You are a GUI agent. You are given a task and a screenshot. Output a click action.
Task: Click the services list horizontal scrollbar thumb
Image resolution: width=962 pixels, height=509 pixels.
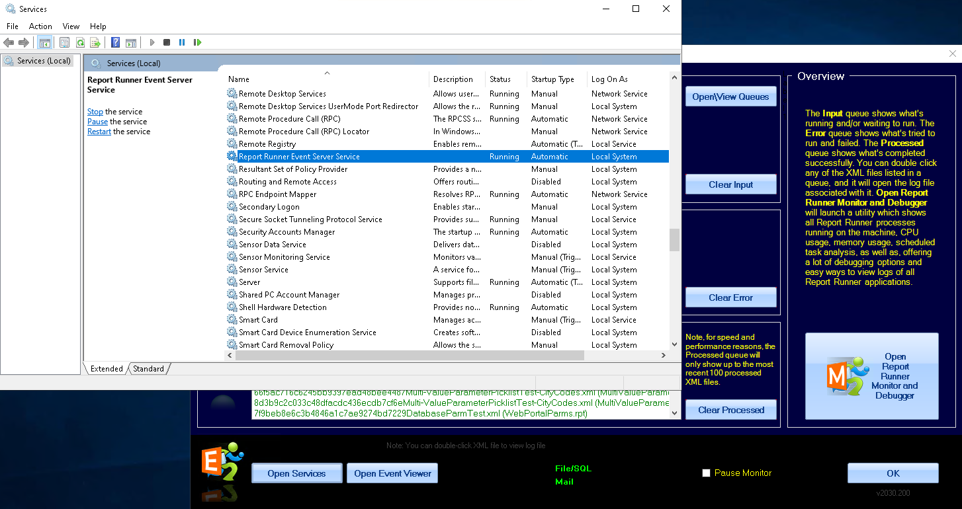[410, 356]
